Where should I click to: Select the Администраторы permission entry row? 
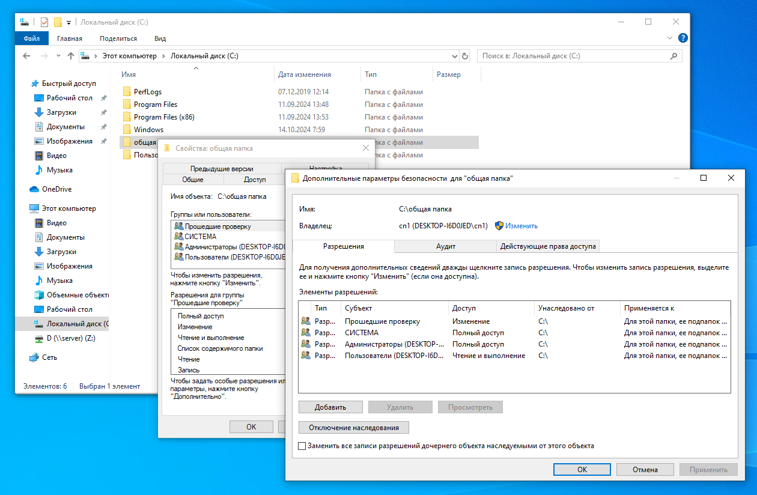tap(514, 344)
